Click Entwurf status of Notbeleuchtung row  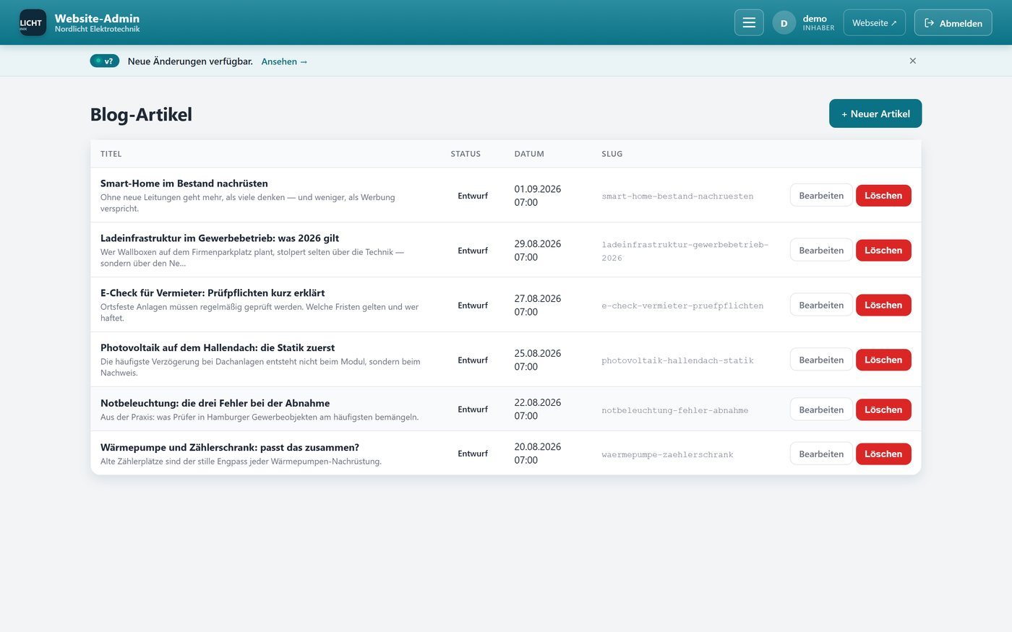pyautogui.click(x=473, y=410)
